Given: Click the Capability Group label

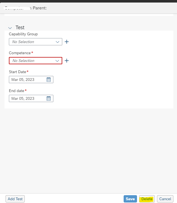Looking at the screenshot, I should (23, 34).
